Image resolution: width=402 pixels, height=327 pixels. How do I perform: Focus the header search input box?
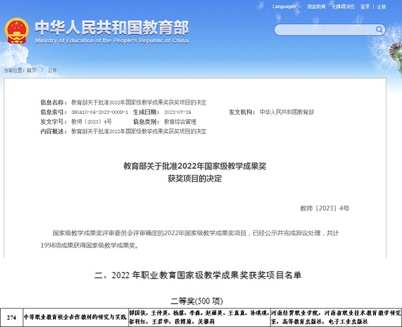click(x=322, y=30)
